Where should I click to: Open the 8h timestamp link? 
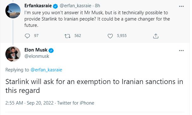(x=97, y=6)
